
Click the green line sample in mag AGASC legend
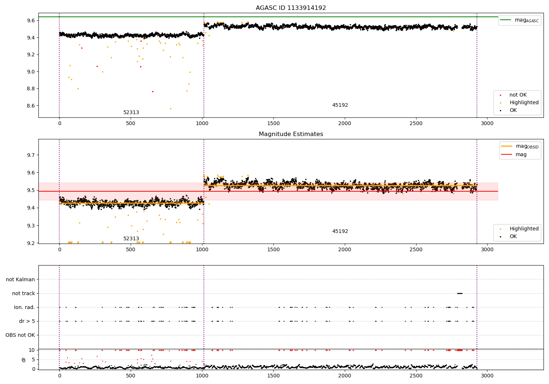click(x=506, y=20)
